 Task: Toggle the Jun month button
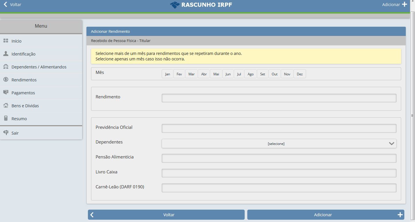(228, 74)
